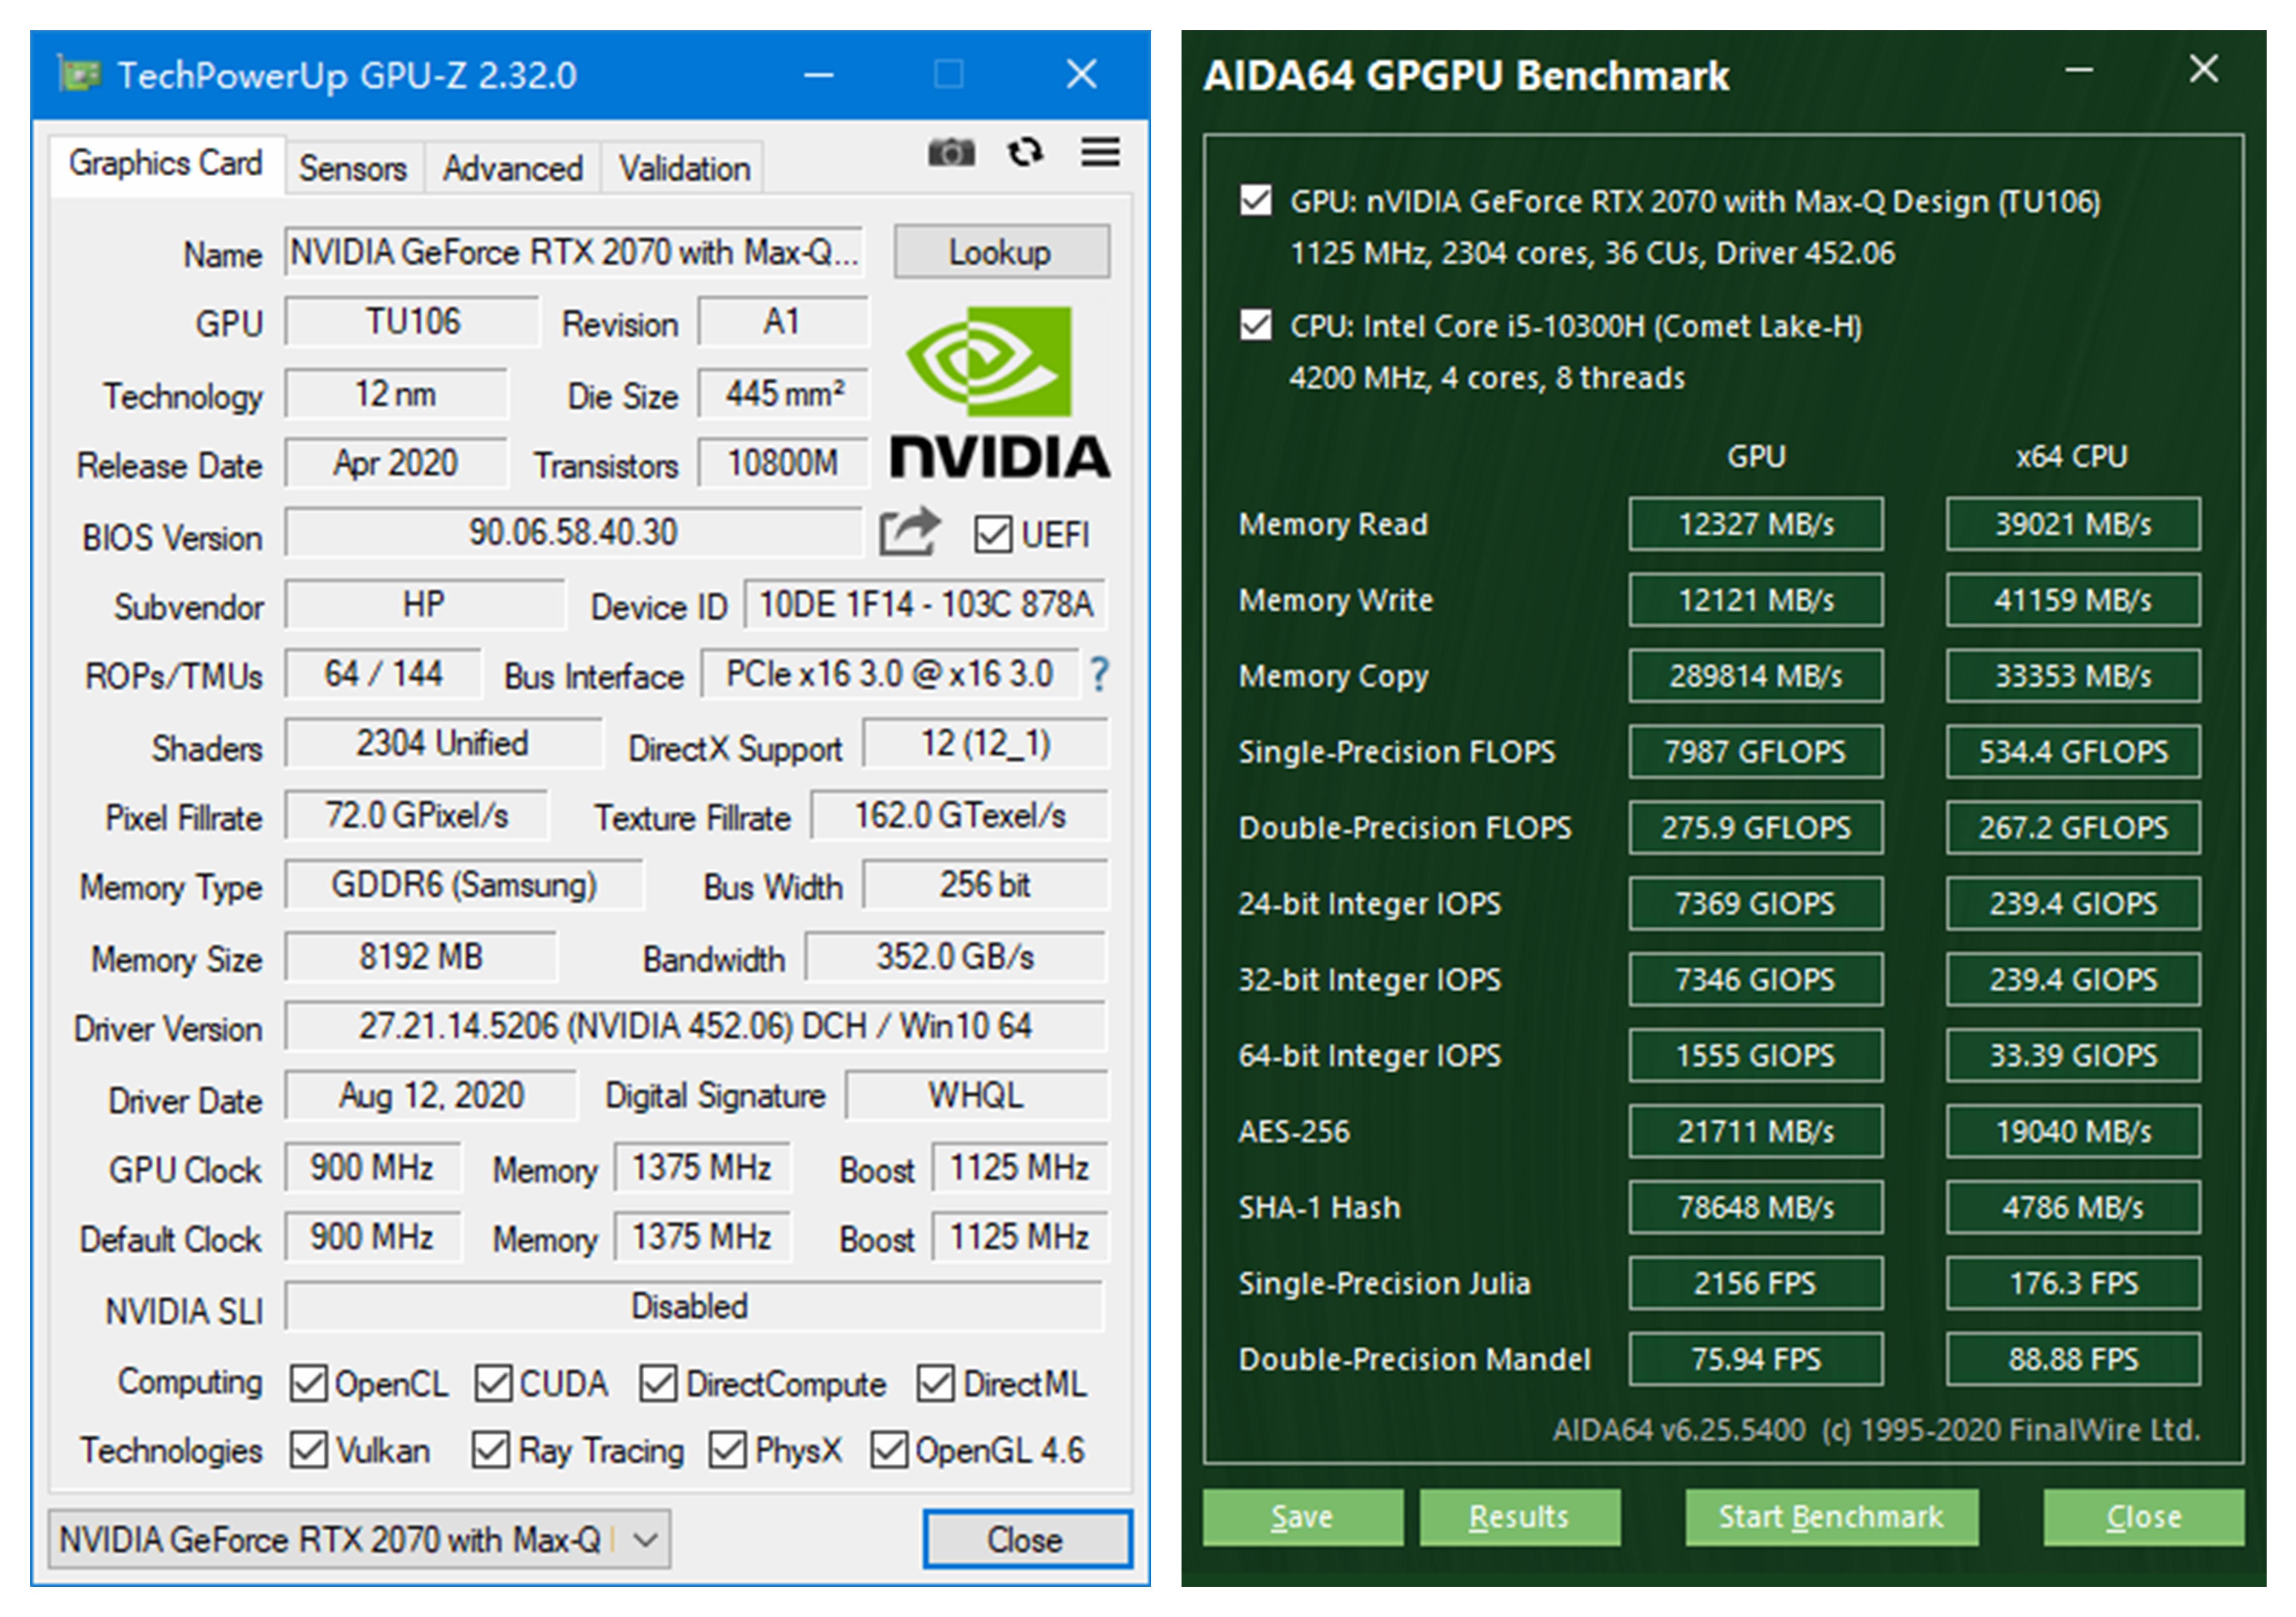Click the GPU-Z title bar app icon
The width and height of the screenshot is (2296, 1617).
coord(80,75)
